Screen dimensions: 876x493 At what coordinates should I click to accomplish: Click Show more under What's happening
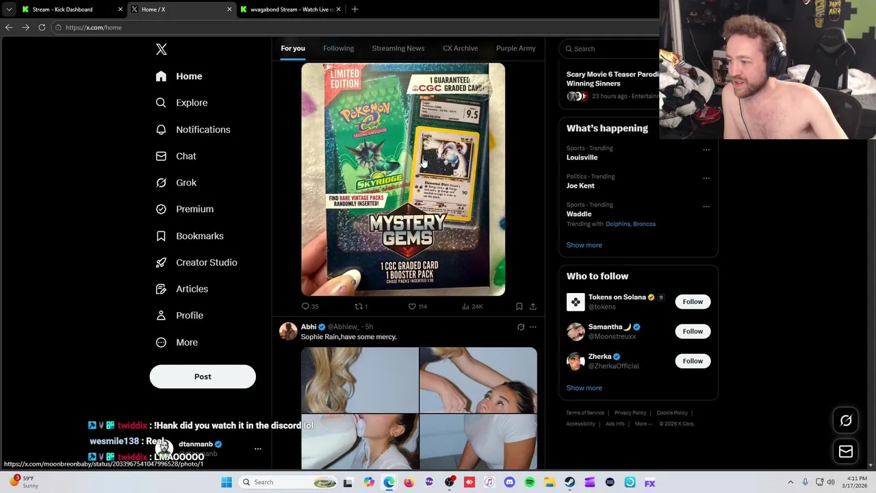tap(584, 245)
